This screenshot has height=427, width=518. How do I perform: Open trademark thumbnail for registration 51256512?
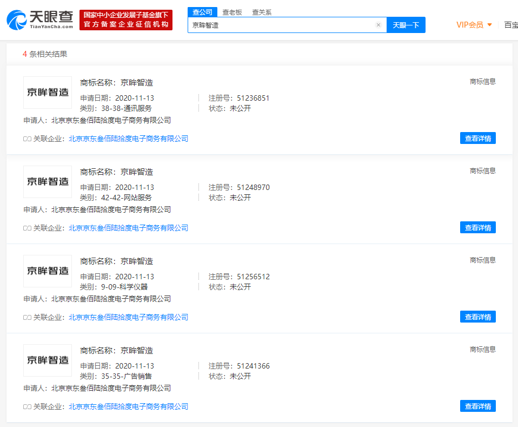pos(48,271)
